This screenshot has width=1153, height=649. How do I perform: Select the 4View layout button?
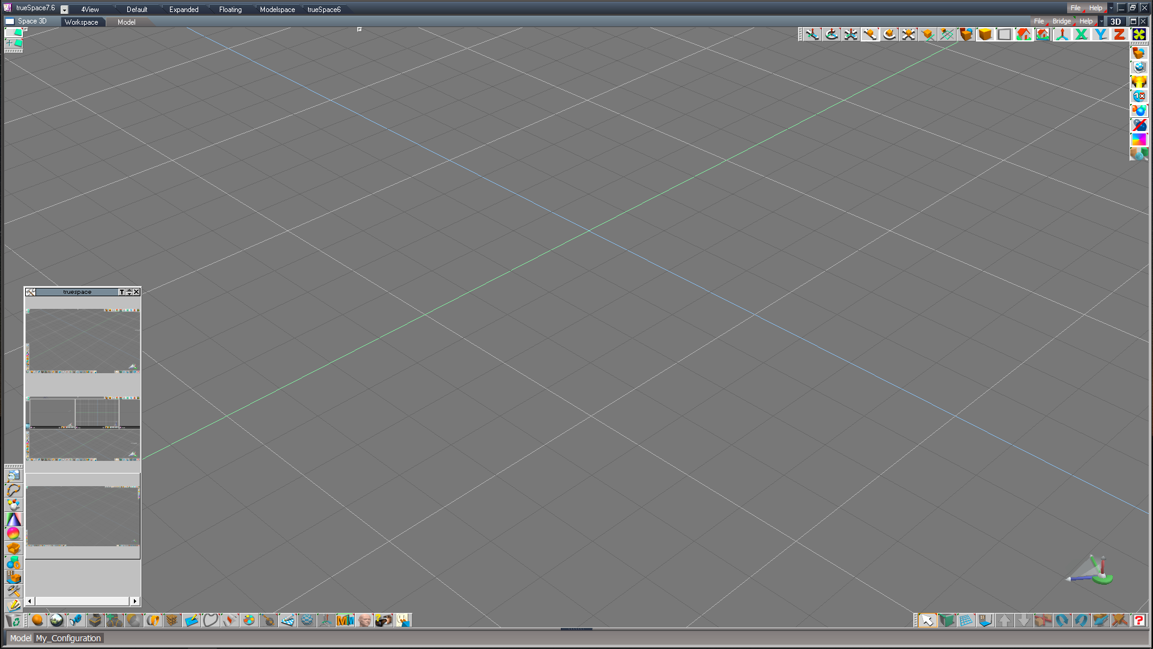tap(90, 10)
